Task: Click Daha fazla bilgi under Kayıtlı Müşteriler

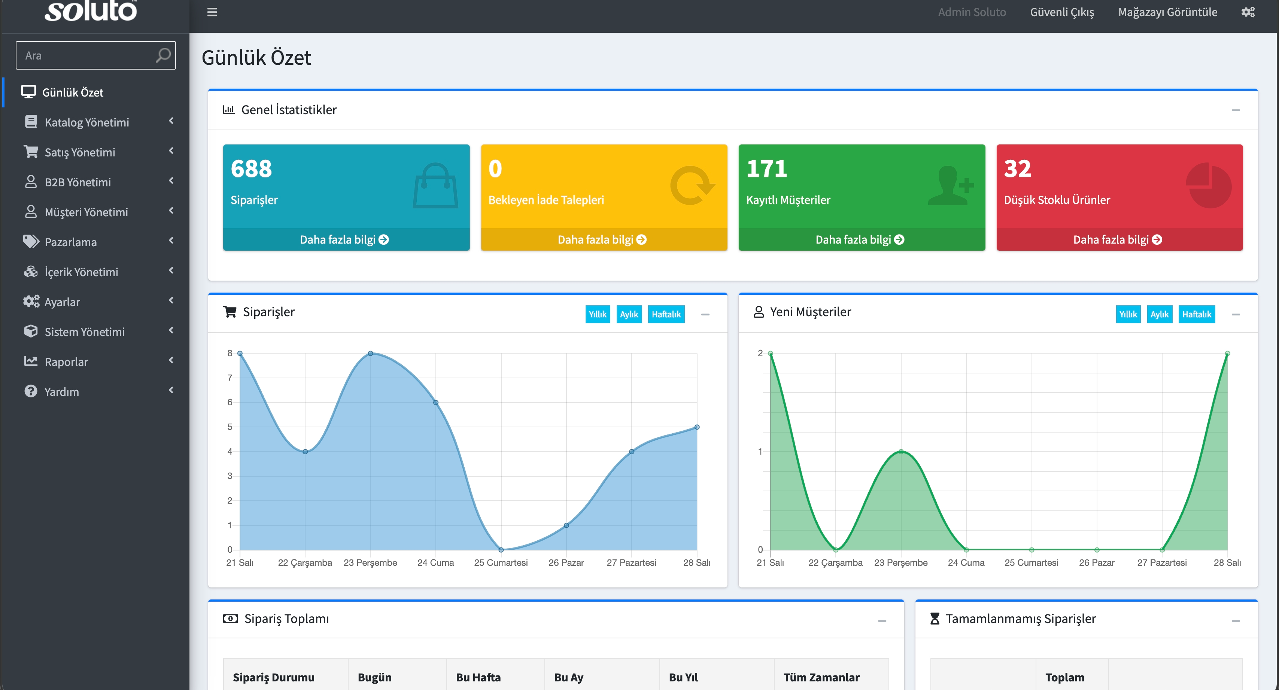Action: [862, 239]
